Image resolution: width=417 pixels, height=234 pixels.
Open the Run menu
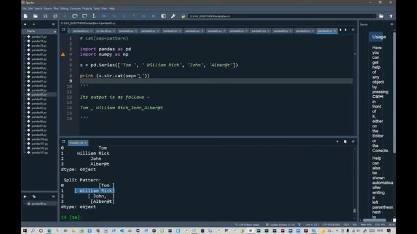[56, 8]
